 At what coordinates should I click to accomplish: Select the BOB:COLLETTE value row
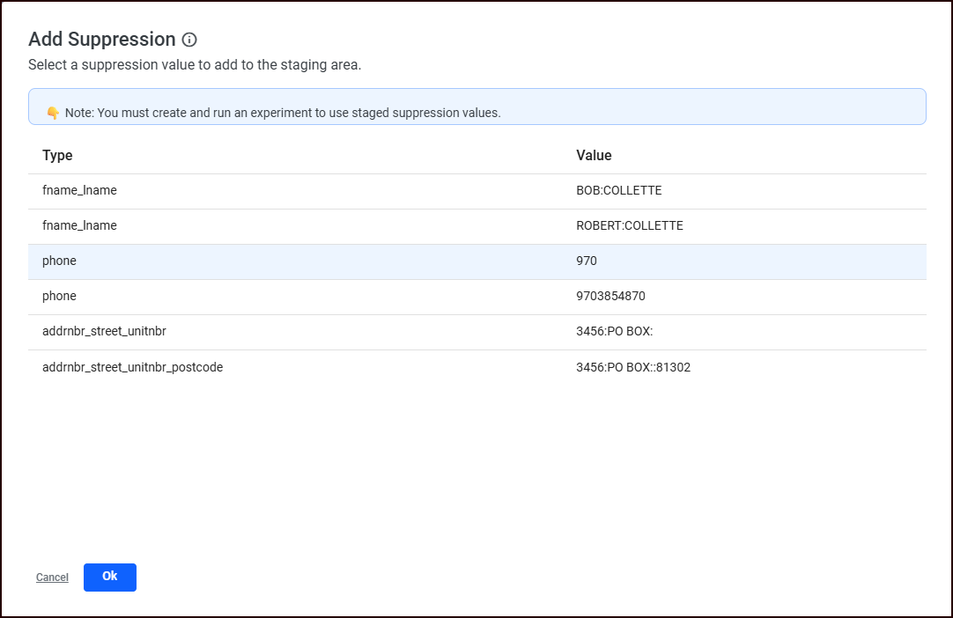[477, 191]
